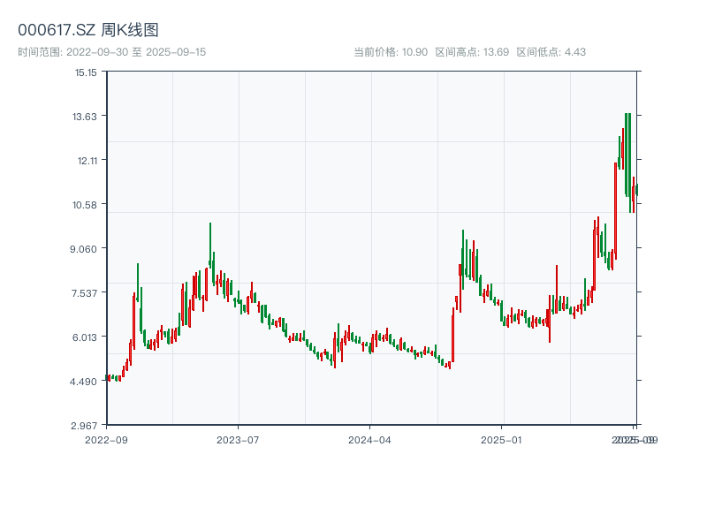Click the x-axis label 2025-01
The image size is (707, 530).
[x=501, y=440]
